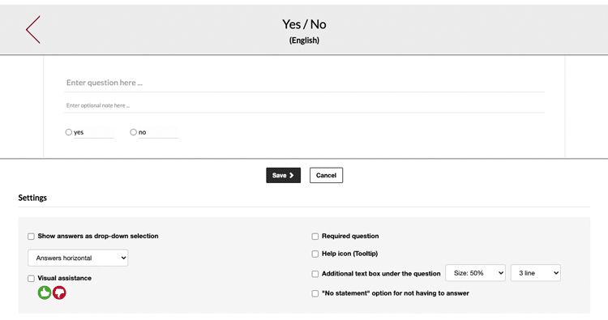The width and height of the screenshot is (608, 320).
Task: Edit the 'yes' answer label field
Action: coord(94,133)
